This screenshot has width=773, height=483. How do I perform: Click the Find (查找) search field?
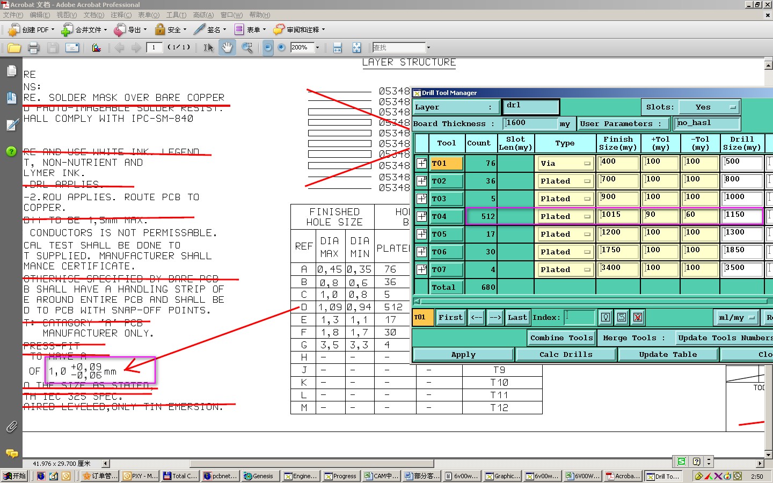click(x=399, y=48)
